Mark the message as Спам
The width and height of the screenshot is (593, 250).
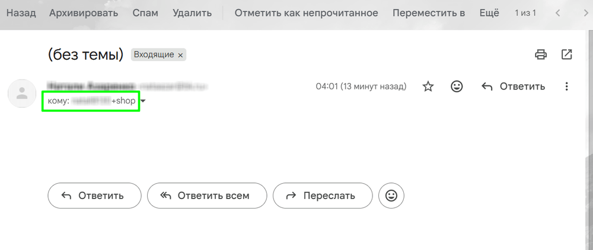coord(145,13)
